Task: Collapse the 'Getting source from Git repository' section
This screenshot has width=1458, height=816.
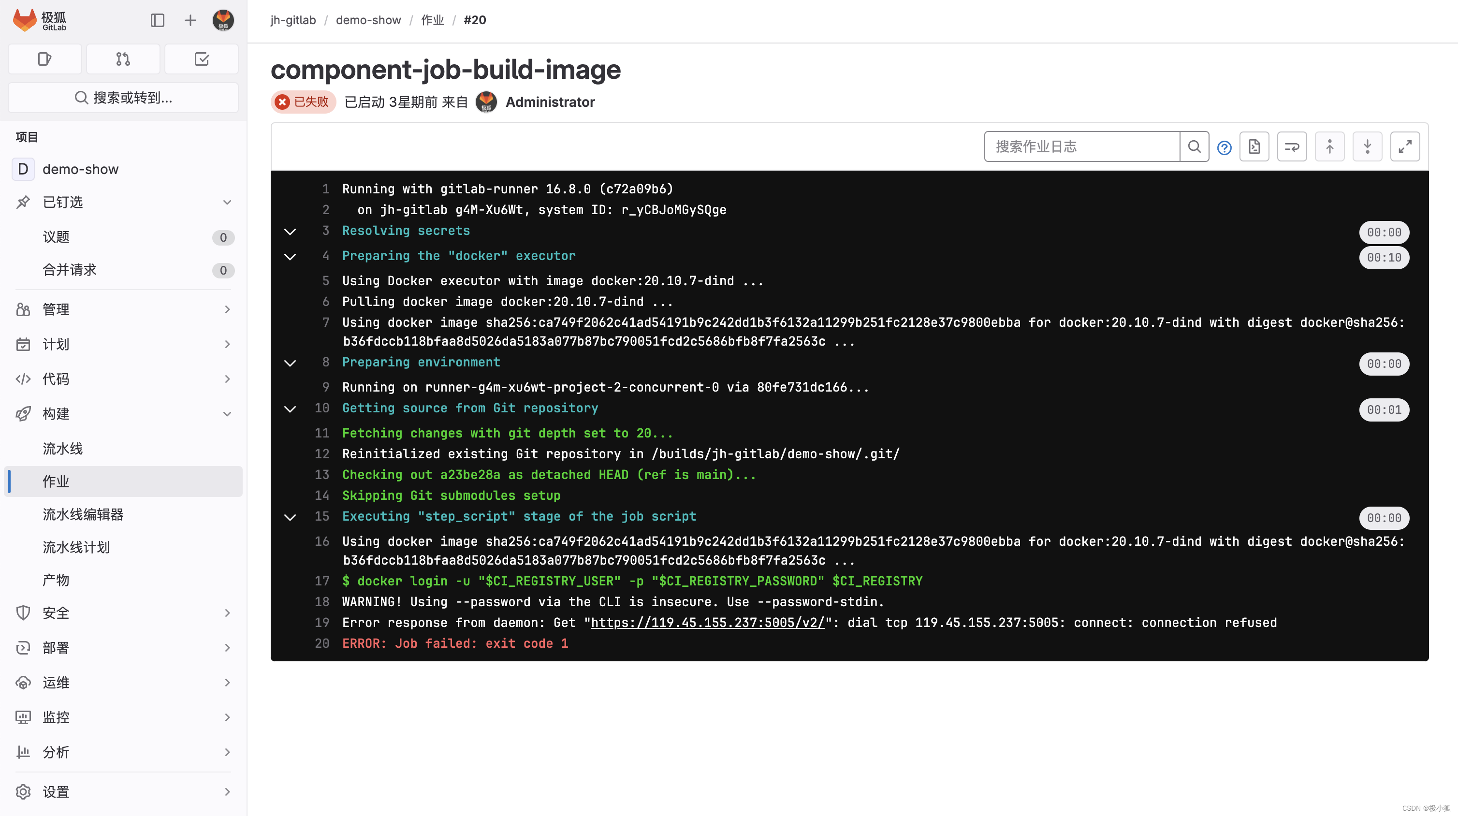Action: click(x=291, y=408)
